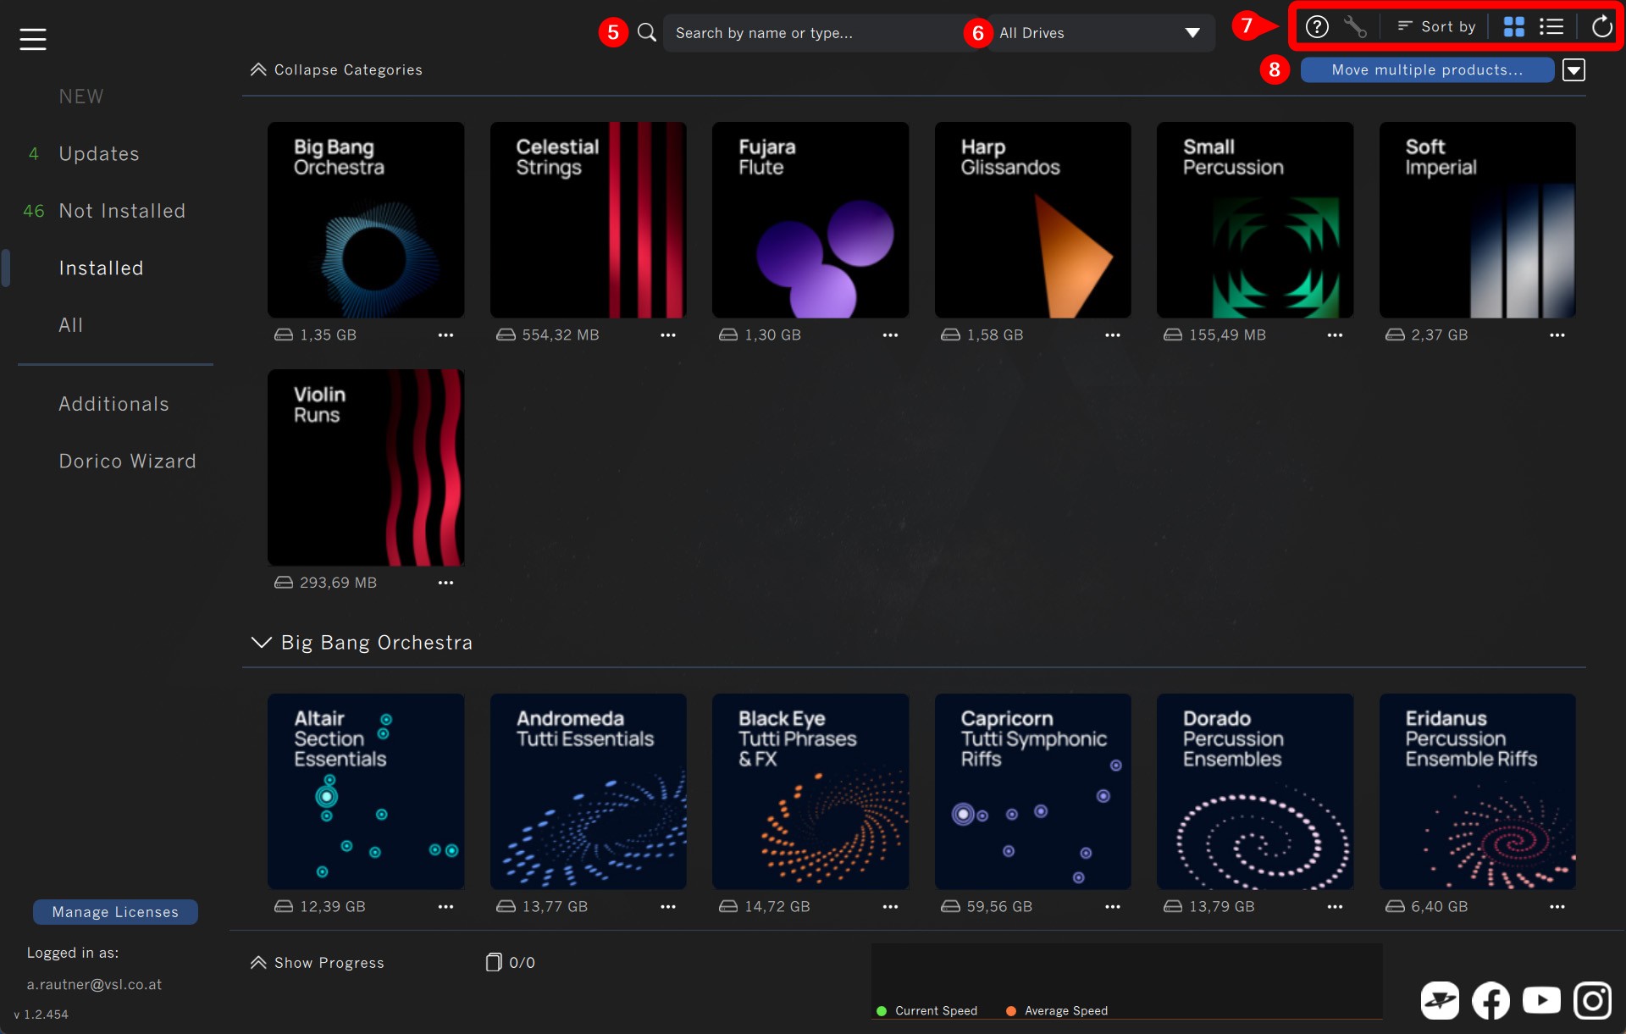Open options menu for Capricorn Tutti Symphonic Riffs
The width and height of the screenshot is (1626, 1034).
coord(1113,907)
